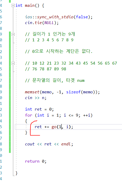Image resolution: width=122 pixels, height=182 pixels.
Task: Collapse the Korean comment block about length 1
Action: click(x=13, y=34)
